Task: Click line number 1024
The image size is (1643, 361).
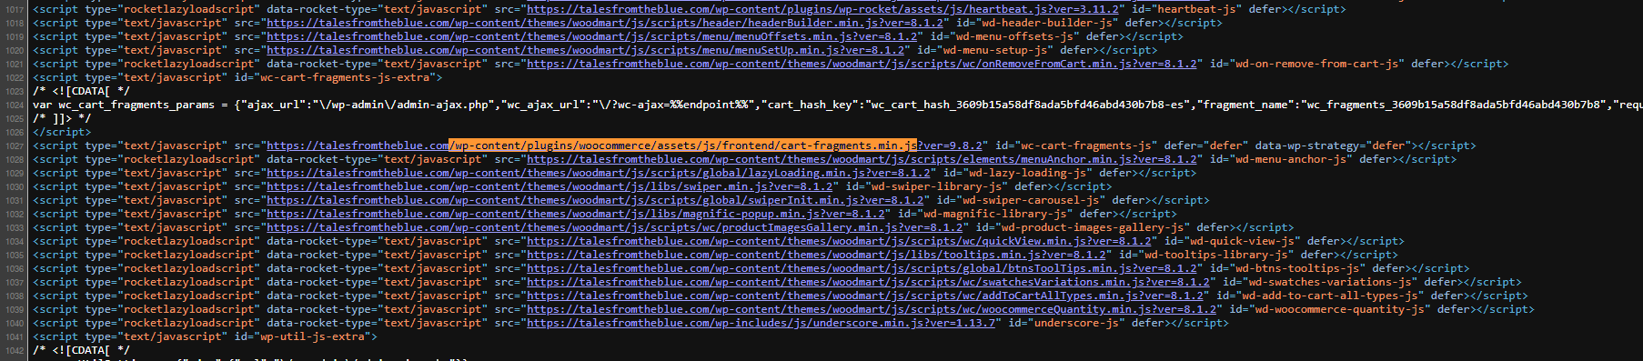Action: [14, 105]
